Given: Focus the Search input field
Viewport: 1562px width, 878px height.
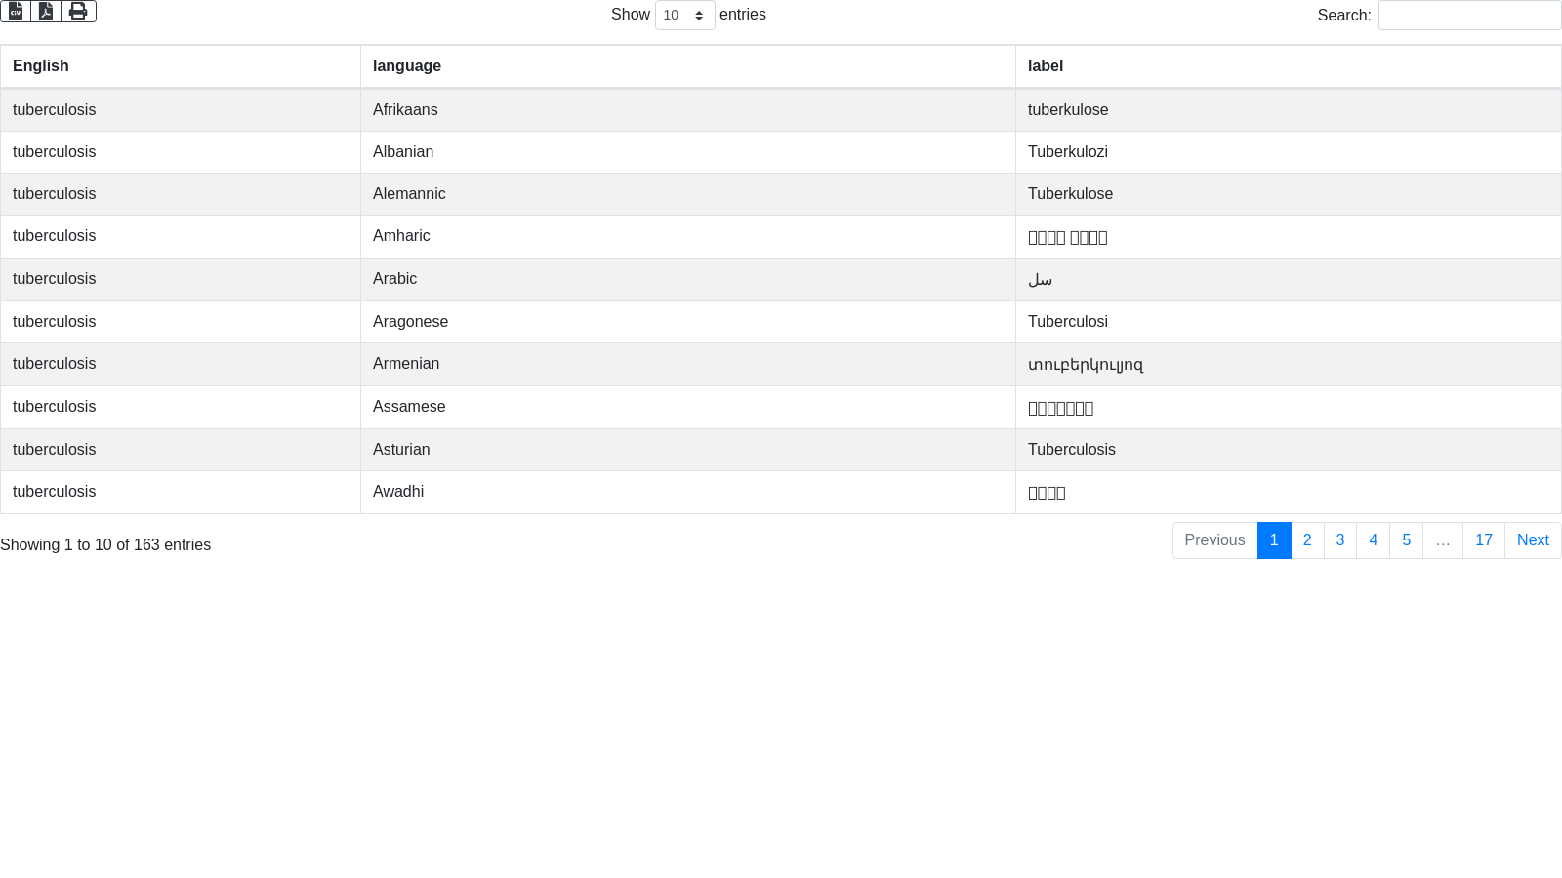Looking at the screenshot, I should click(x=1469, y=16).
